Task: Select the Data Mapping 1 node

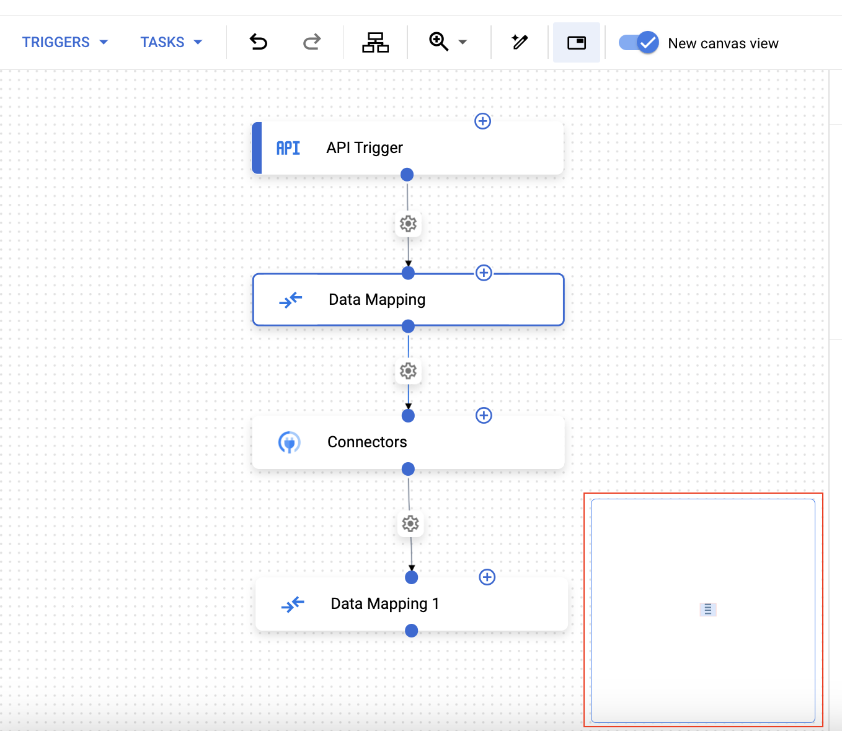Action: pyautogui.click(x=412, y=604)
